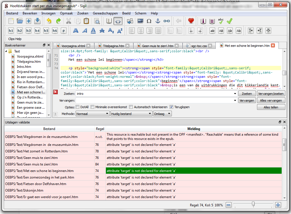Image resolution: width=291 pixels, height=214 pixels.
Task: Click the Save (download arrow) toolbar icon
Action: tap(37, 21)
